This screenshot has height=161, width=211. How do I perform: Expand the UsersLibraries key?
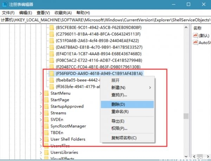pyautogui.click(x=41, y=153)
